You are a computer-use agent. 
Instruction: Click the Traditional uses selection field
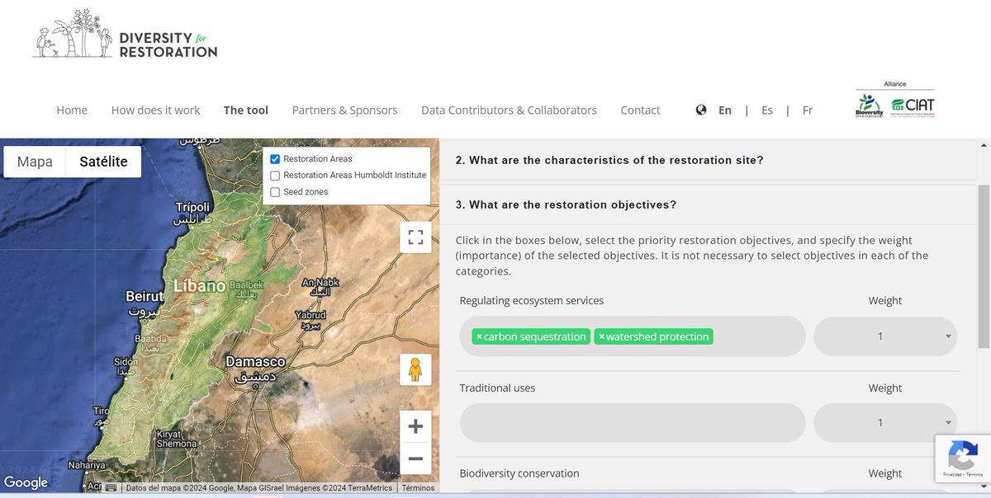632,423
